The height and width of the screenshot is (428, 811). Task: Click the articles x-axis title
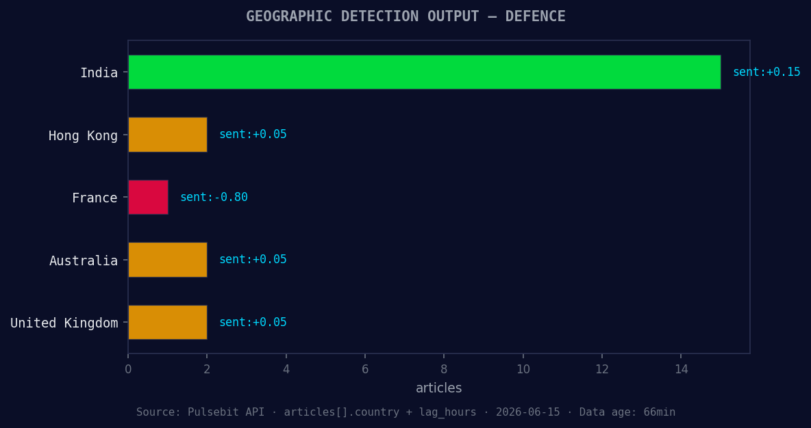tap(438, 388)
